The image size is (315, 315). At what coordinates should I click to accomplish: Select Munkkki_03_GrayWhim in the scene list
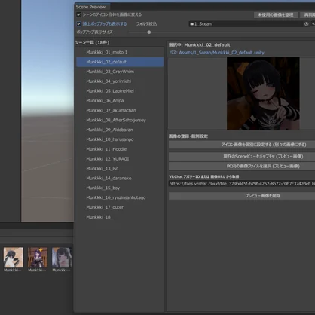tap(120, 72)
